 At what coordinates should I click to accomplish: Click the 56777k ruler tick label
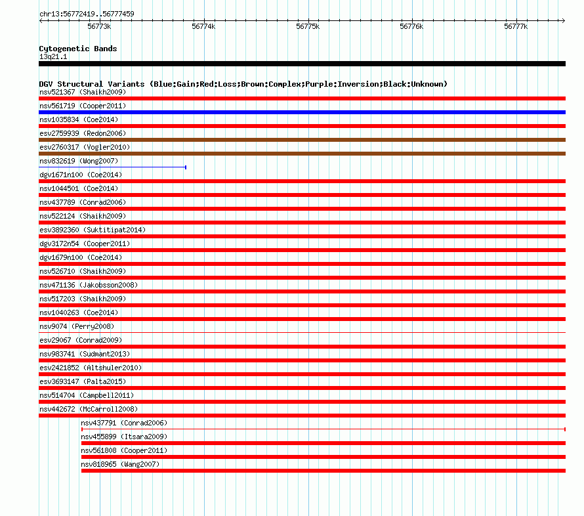tap(516, 26)
